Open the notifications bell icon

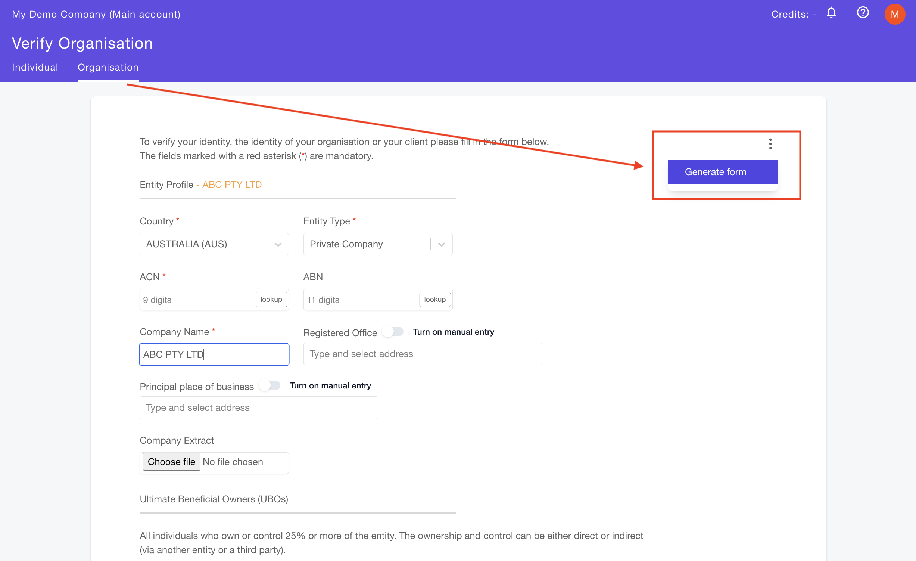pos(831,13)
